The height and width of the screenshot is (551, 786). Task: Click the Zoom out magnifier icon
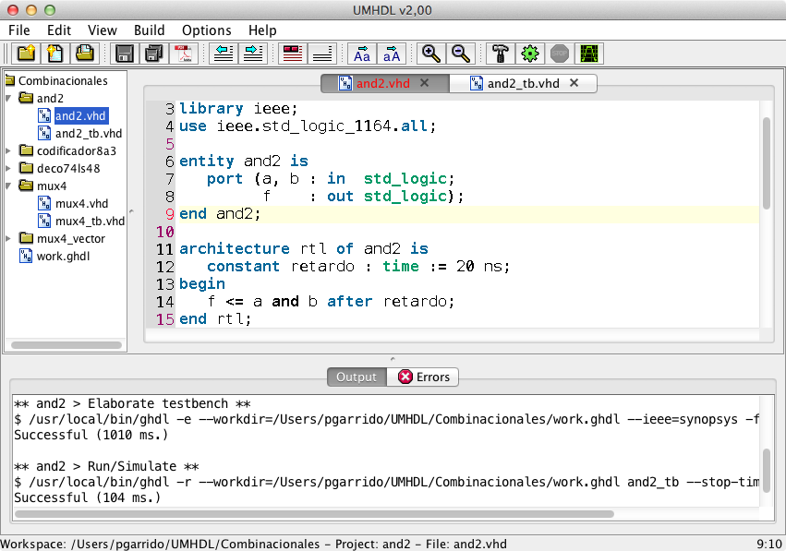460,54
